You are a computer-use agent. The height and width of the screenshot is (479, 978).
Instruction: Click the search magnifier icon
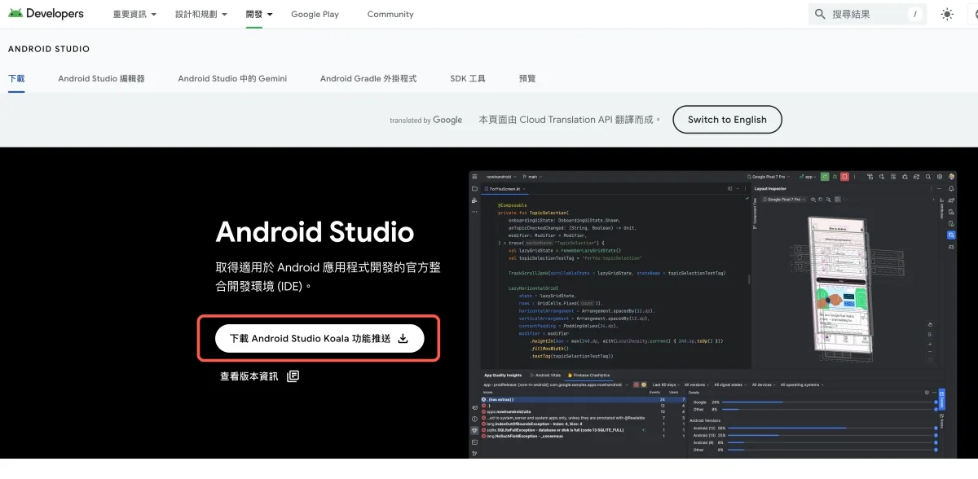tap(819, 14)
